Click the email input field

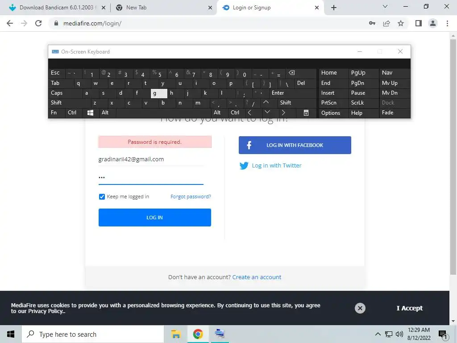(x=151, y=159)
